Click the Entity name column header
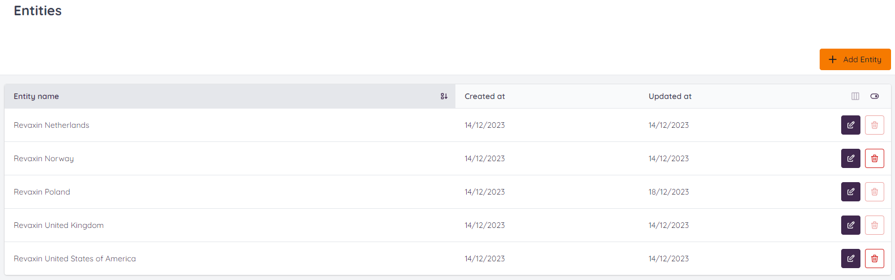 tap(36, 96)
